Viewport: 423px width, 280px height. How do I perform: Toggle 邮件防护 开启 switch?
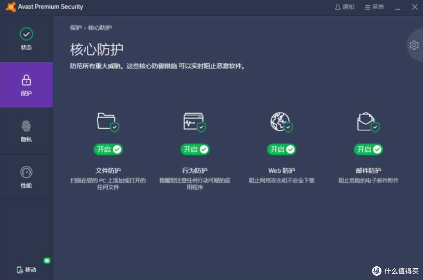tap(369, 149)
